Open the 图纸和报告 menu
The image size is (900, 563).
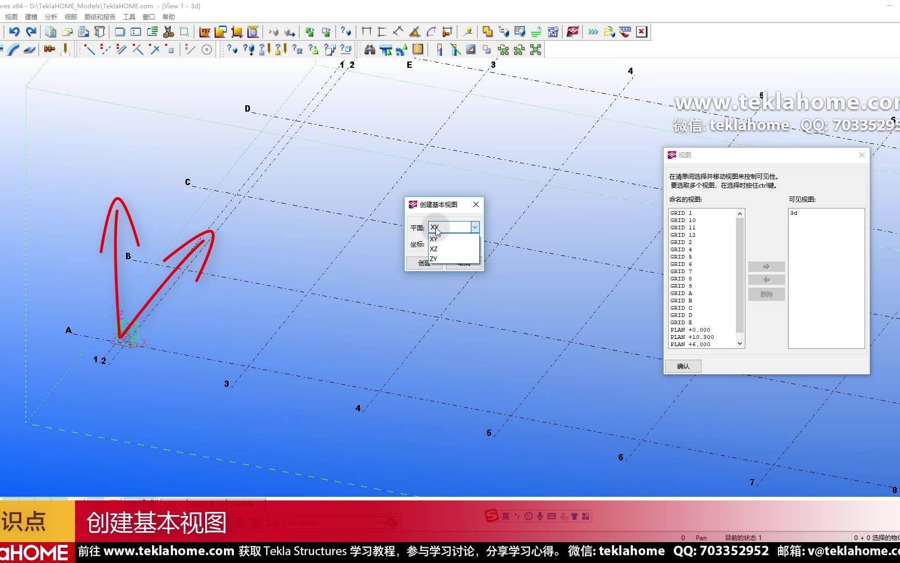coord(100,17)
